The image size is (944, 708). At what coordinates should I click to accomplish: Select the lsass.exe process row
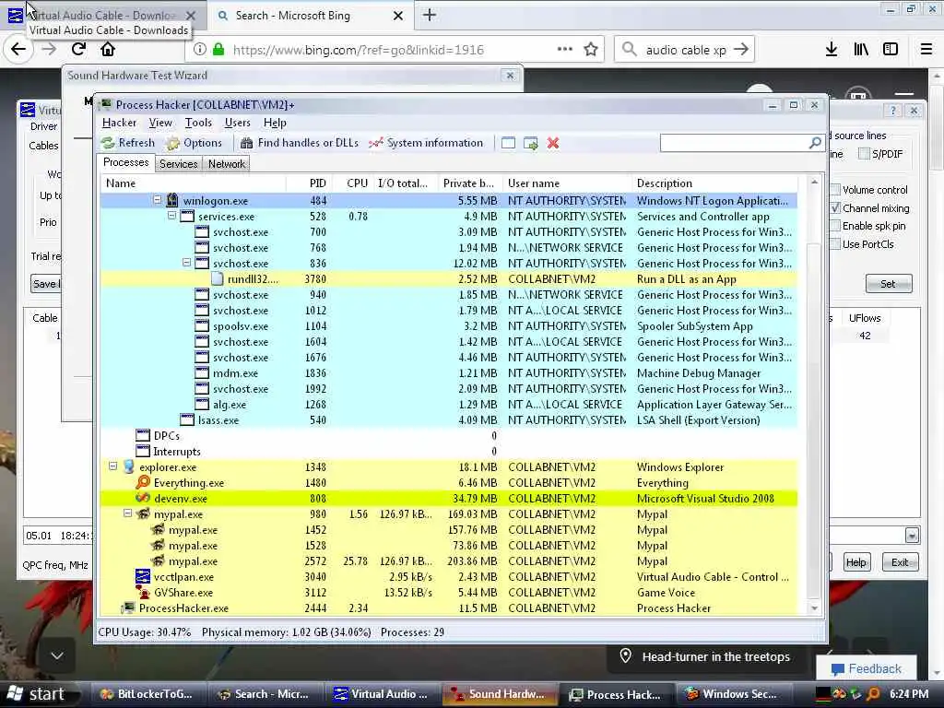[449, 419]
